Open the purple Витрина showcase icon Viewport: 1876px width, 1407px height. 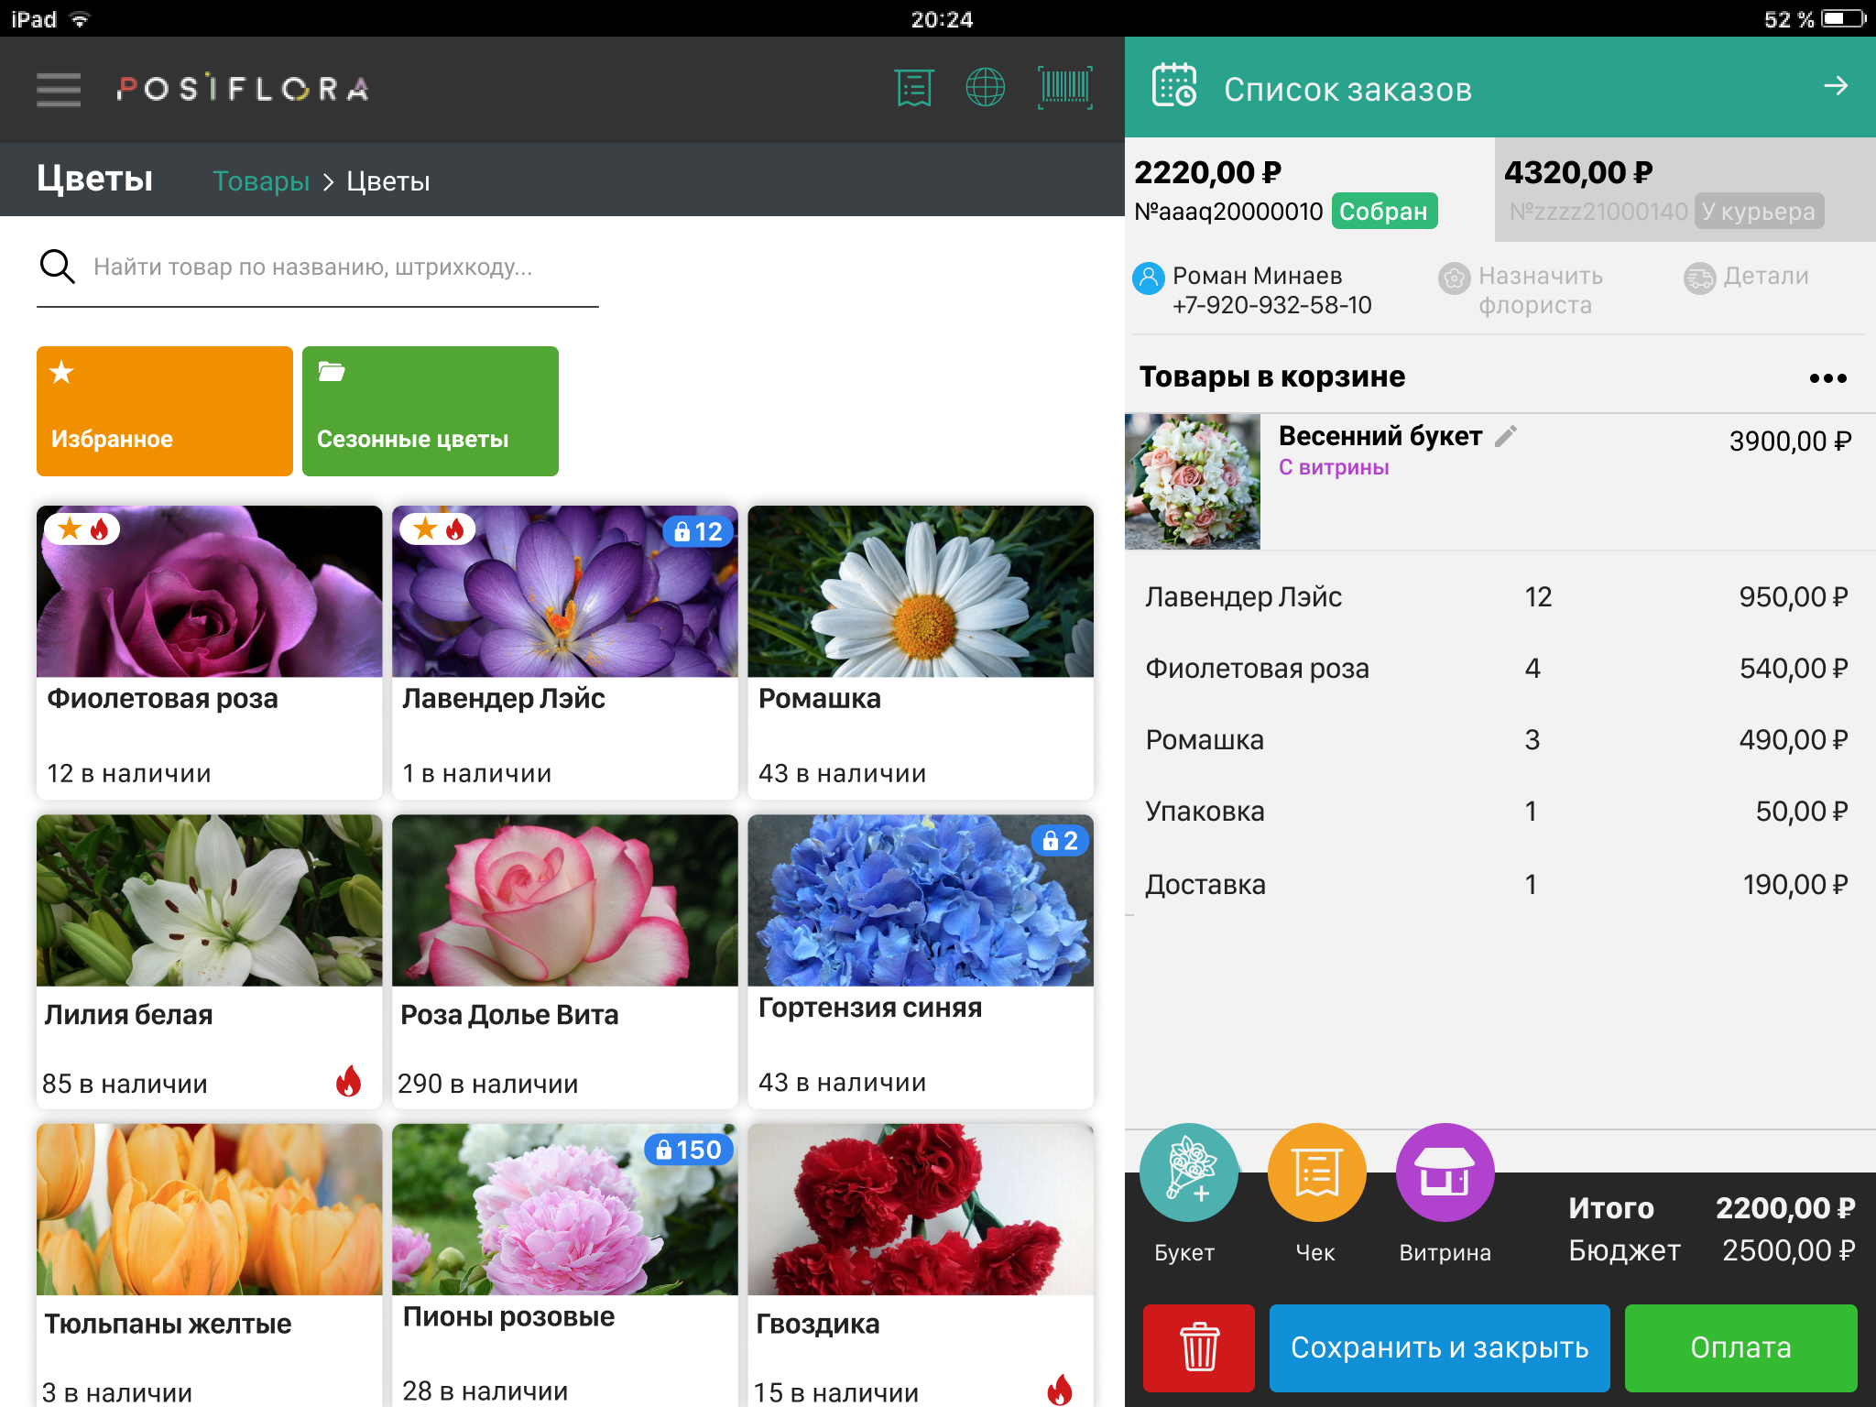[x=1445, y=1172]
